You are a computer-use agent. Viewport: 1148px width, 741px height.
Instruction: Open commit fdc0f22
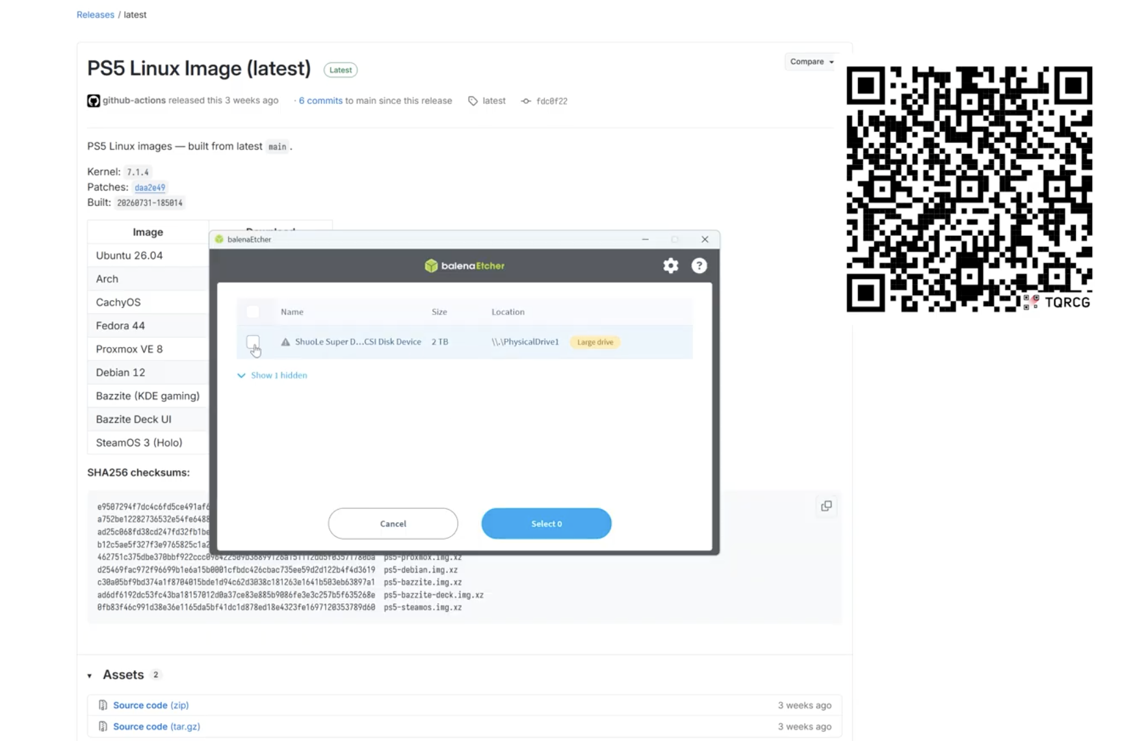coord(552,101)
